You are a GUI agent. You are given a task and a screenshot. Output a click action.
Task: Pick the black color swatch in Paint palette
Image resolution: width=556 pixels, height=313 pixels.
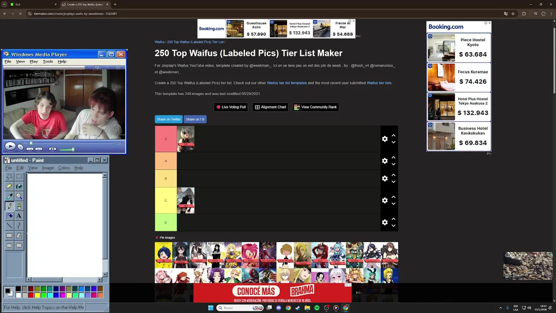(x=18, y=289)
